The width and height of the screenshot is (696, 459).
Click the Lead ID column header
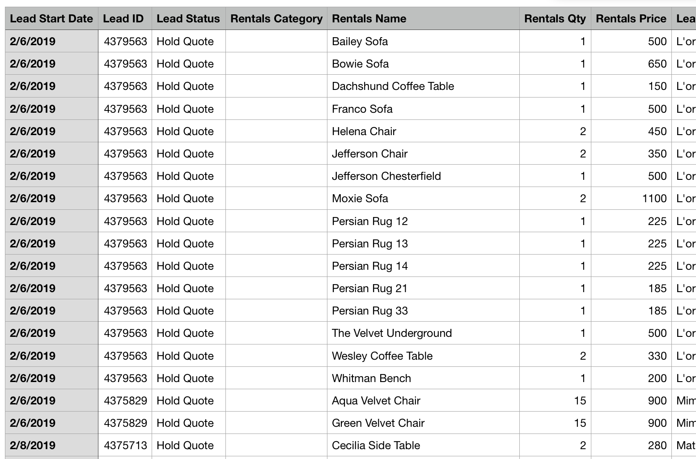[x=123, y=19]
